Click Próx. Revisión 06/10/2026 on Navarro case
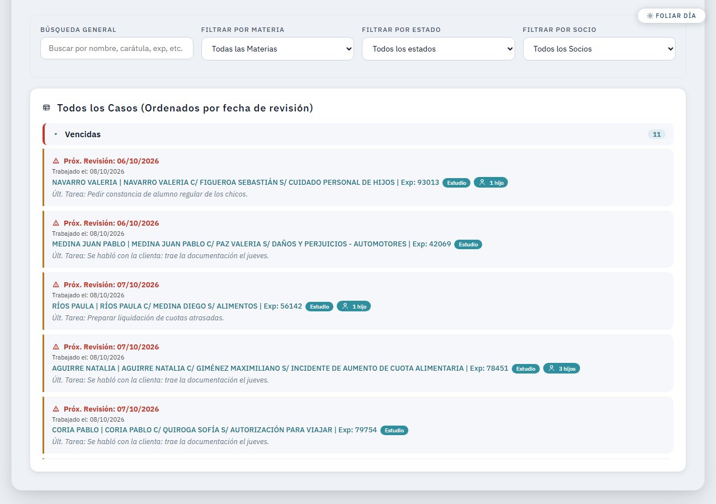This screenshot has width=716, height=504. click(x=111, y=161)
